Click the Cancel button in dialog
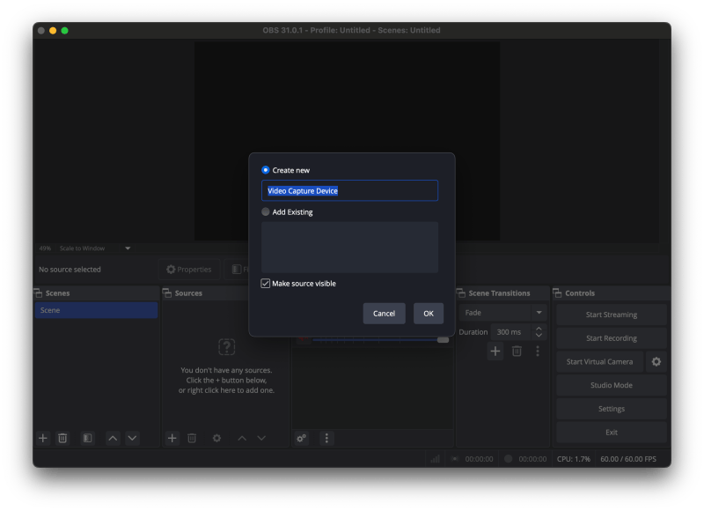The height and width of the screenshot is (511, 704). coord(384,314)
